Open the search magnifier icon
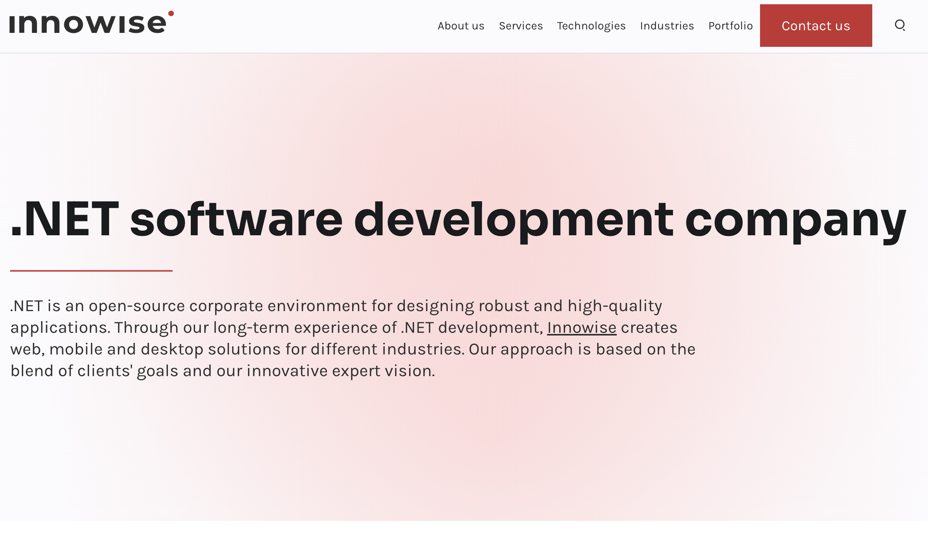Screen dimensions: 928x534 pyautogui.click(x=900, y=26)
